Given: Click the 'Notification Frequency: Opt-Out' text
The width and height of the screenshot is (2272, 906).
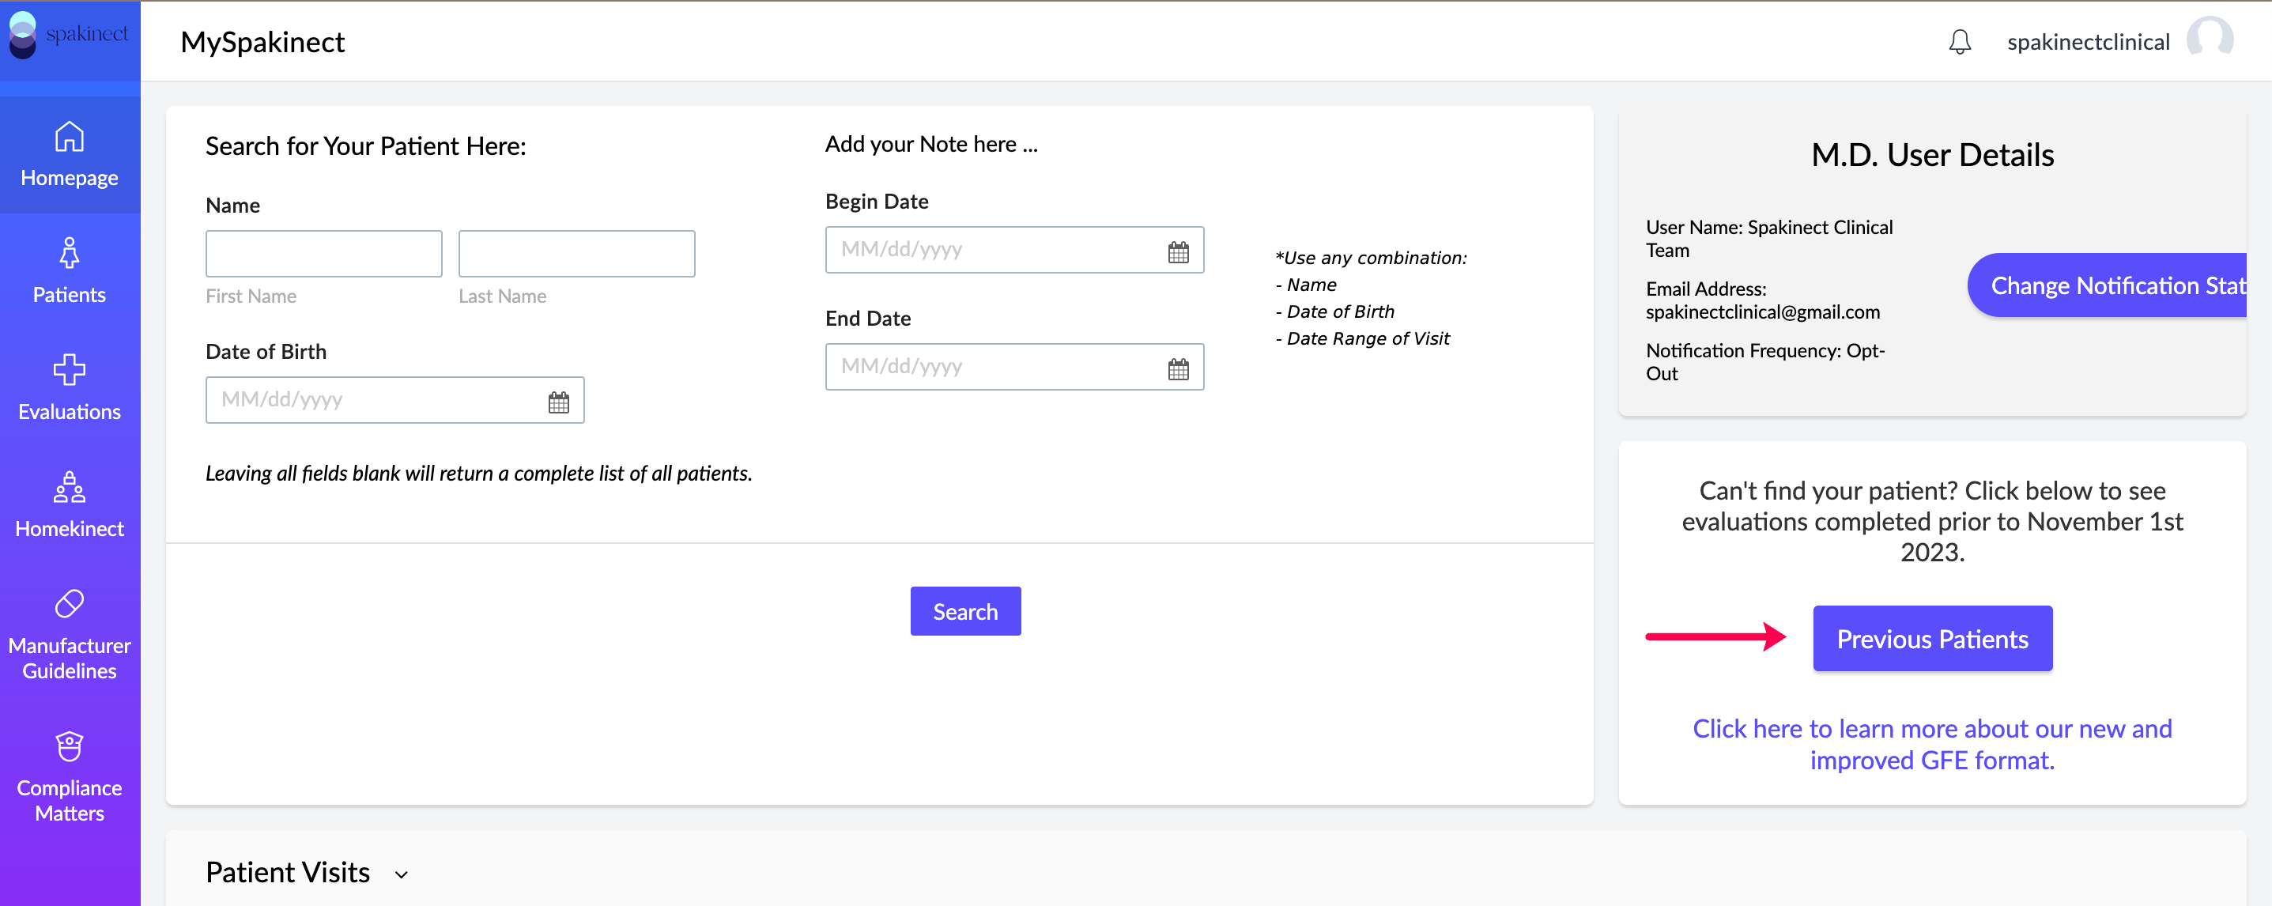Looking at the screenshot, I should coord(1764,362).
